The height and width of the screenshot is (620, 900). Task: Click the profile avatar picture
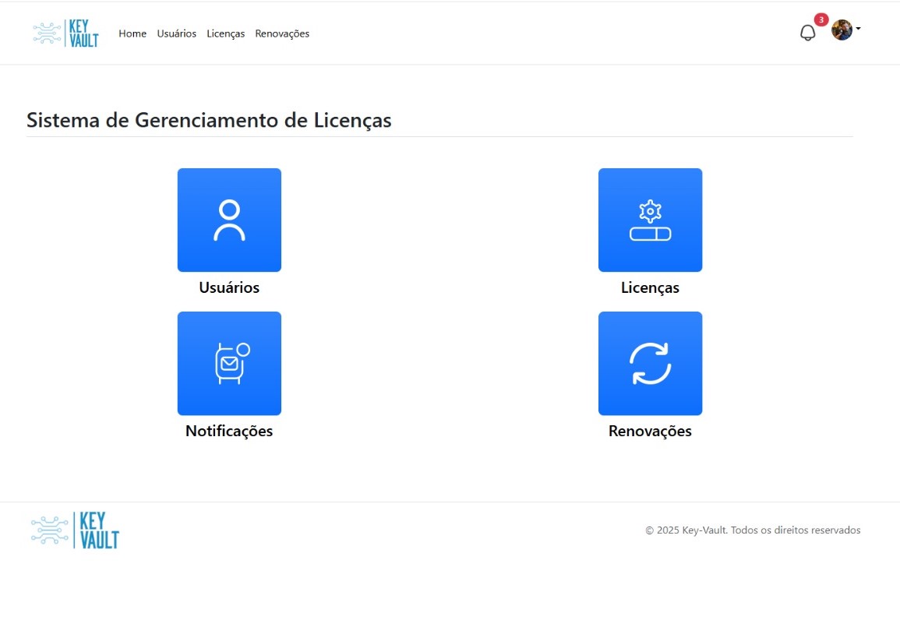[x=842, y=30]
